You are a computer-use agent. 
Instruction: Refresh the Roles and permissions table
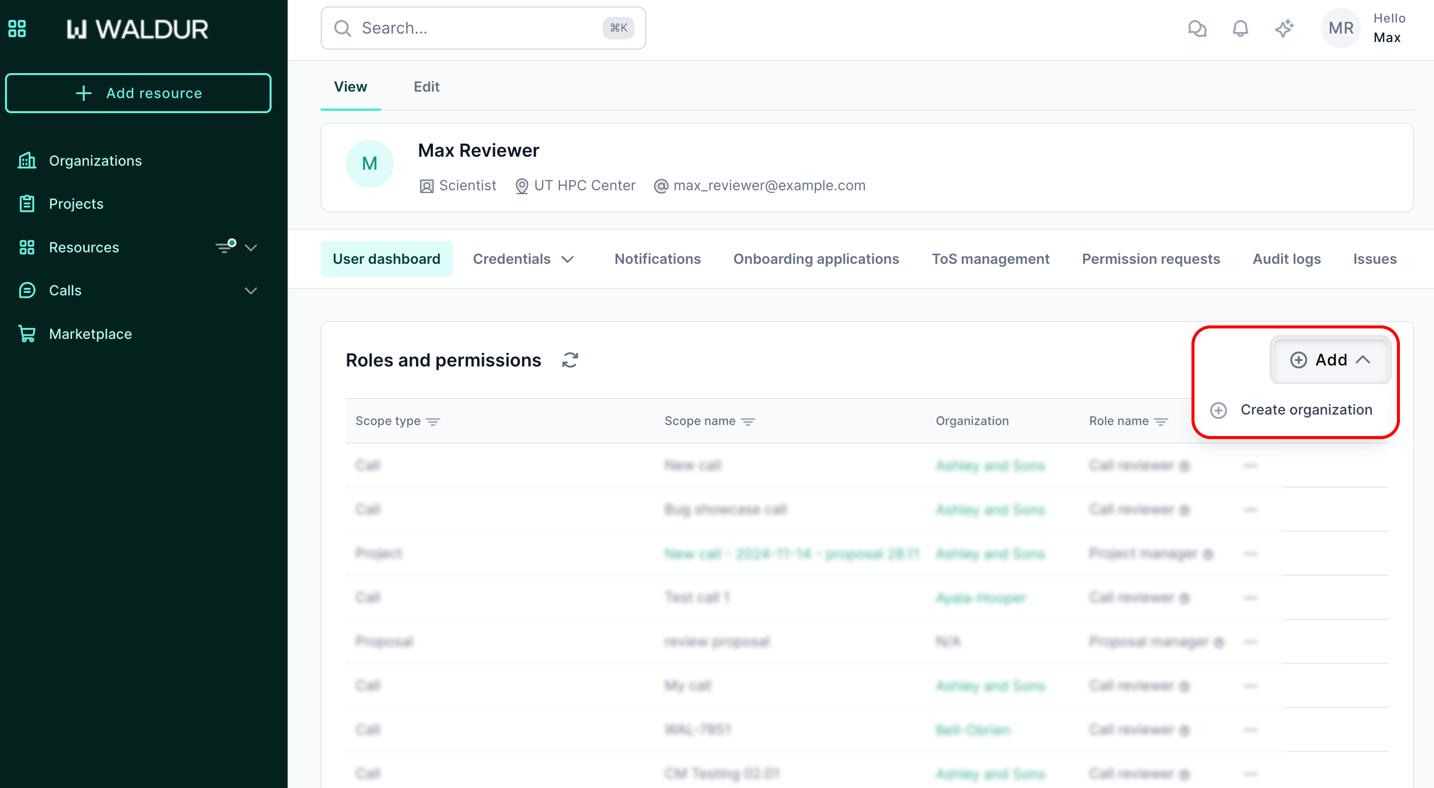pos(570,360)
